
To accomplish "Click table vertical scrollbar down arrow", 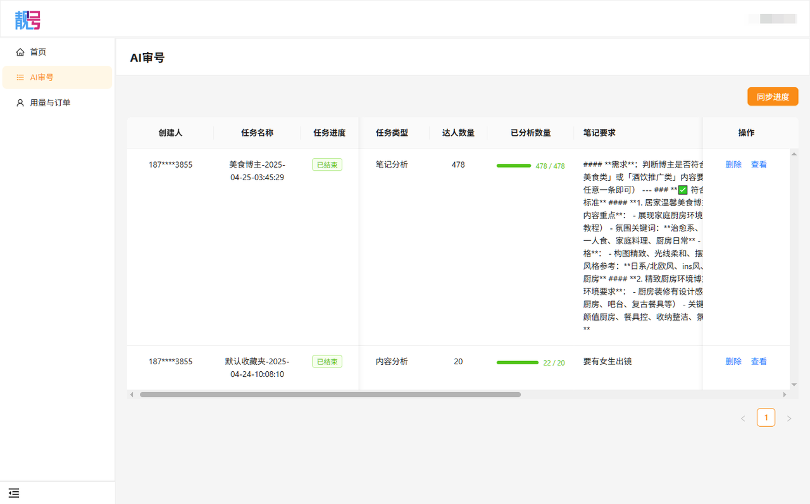I will [794, 384].
